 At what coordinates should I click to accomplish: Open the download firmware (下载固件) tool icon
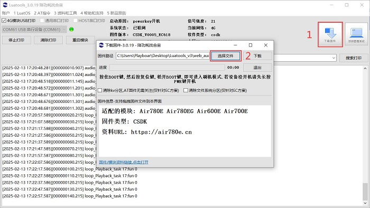(x=330, y=34)
